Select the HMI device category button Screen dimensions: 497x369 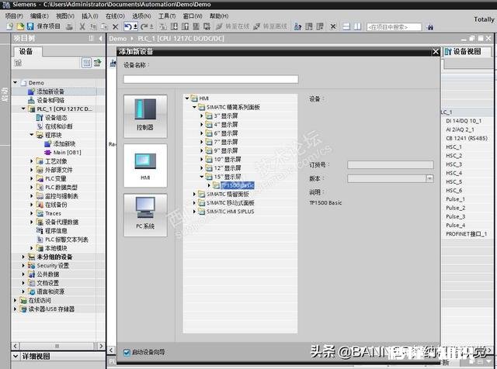pyautogui.click(x=145, y=165)
